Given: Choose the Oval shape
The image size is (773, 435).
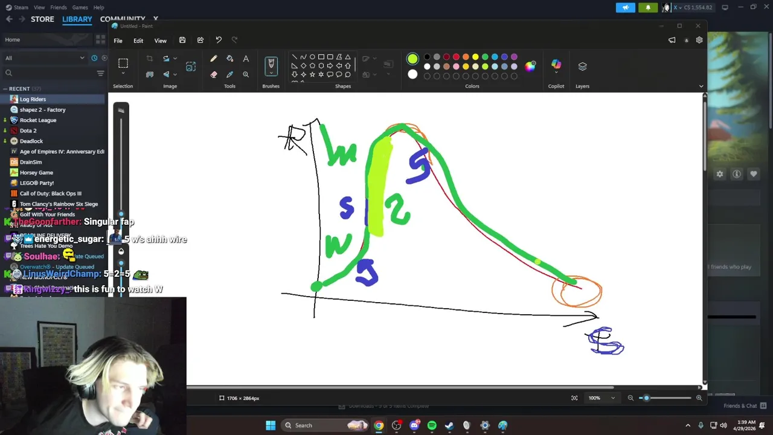Looking at the screenshot, I should pos(312,57).
